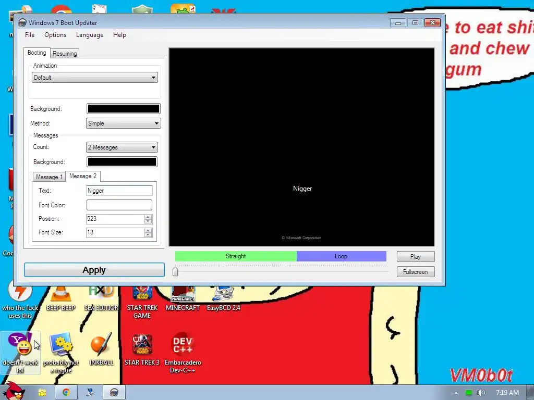Minimize the Boot Updater window

(x=398, y=23)
